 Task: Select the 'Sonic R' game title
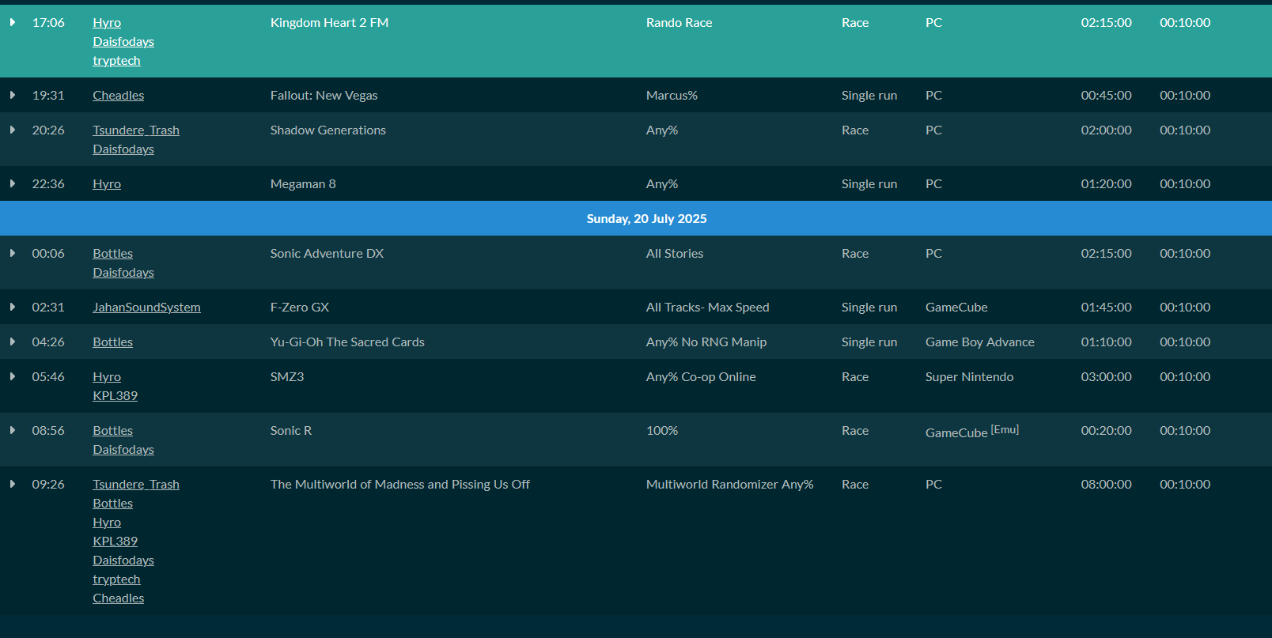tap(291, 431)
